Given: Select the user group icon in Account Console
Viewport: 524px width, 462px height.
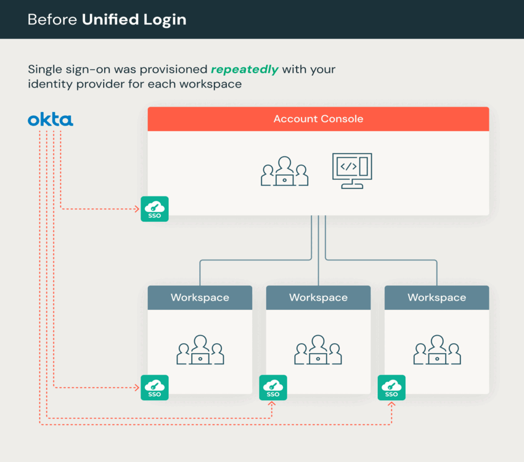Looking at the screenshot, I should pos(284,171).
